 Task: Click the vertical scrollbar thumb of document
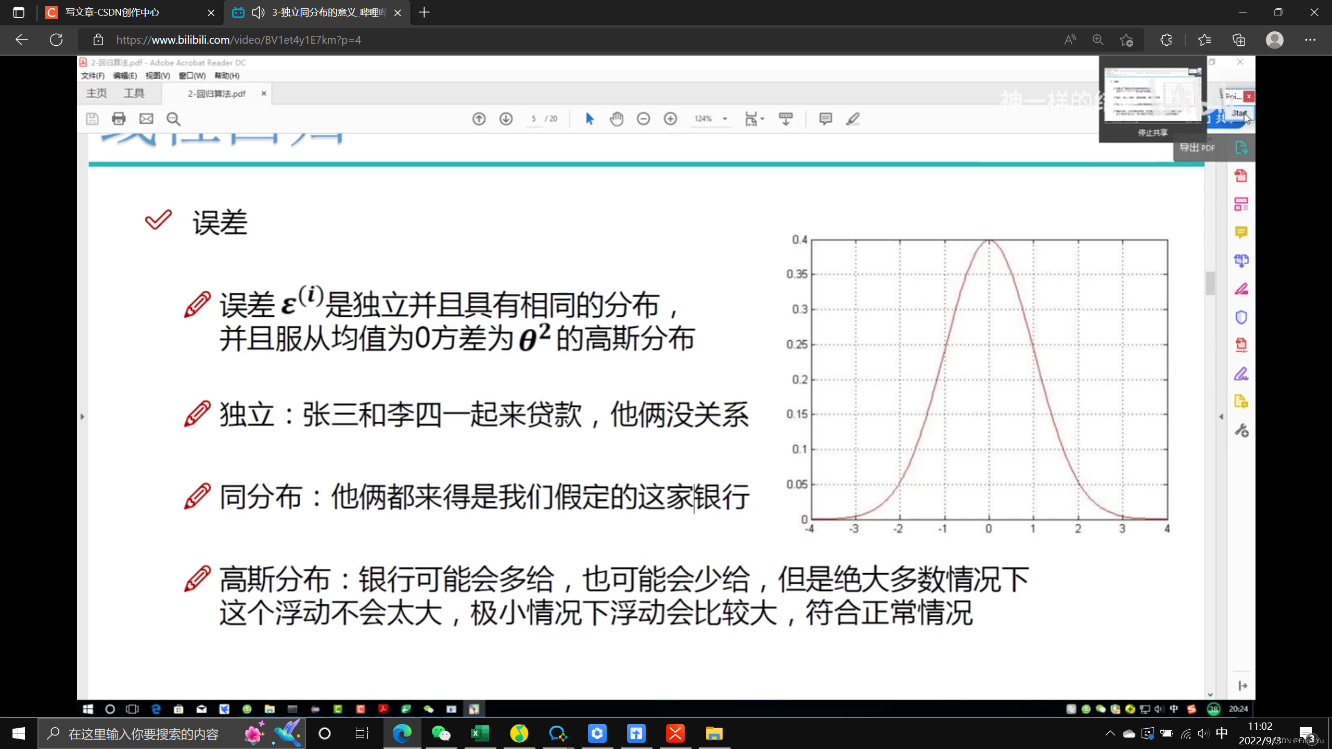1210,282
